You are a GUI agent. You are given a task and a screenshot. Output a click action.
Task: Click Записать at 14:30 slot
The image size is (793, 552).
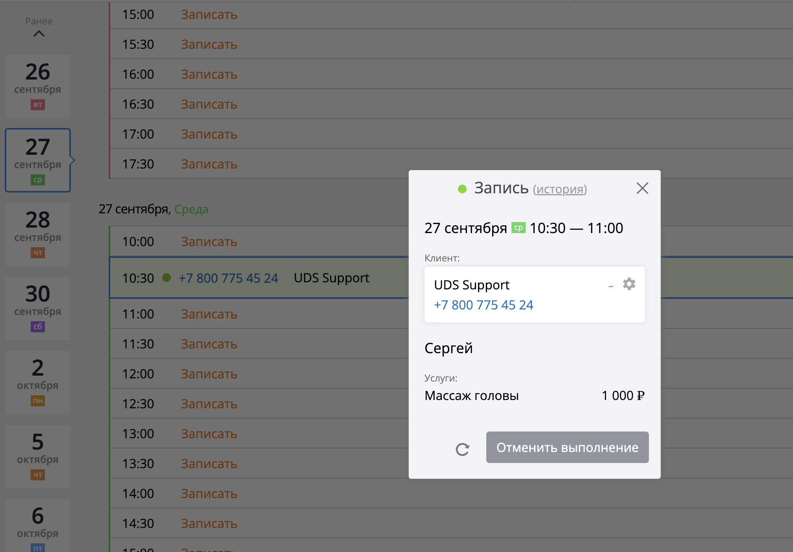click(209, 524)
